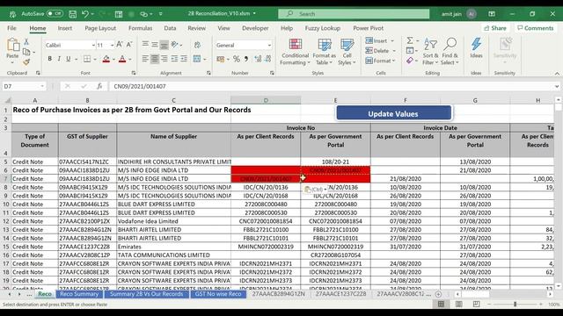Select cell with Vodafone Idea Limited

tap(174, 221)
